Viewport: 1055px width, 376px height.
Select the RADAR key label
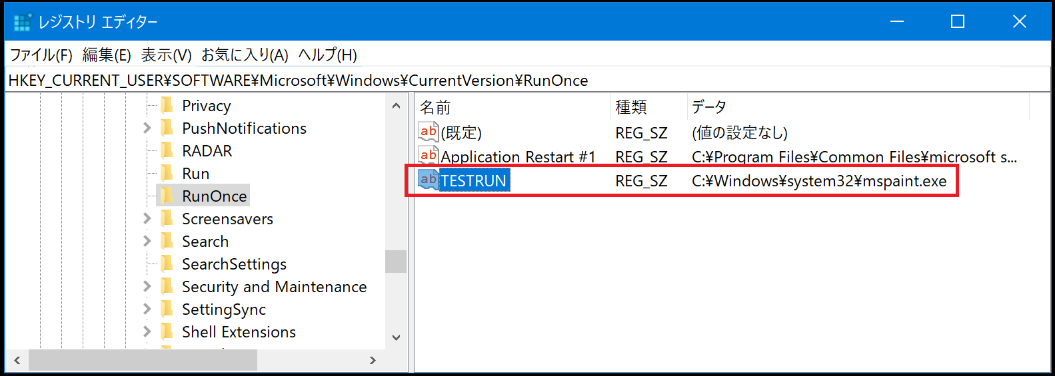click(x=207, y=151)
